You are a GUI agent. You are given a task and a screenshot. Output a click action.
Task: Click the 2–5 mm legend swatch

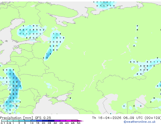[22, 121]
